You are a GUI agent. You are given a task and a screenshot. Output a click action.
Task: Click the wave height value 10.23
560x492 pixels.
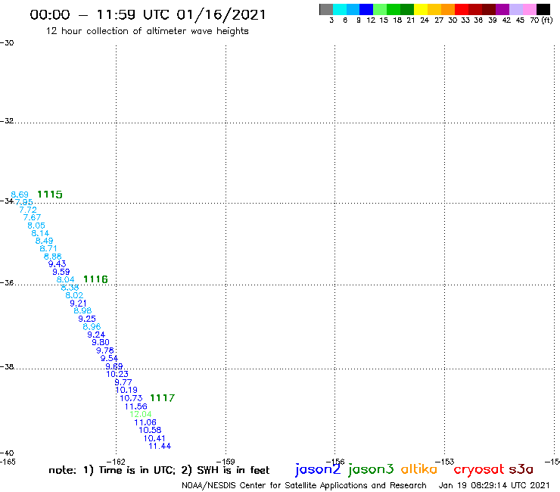tap(117, 374)
